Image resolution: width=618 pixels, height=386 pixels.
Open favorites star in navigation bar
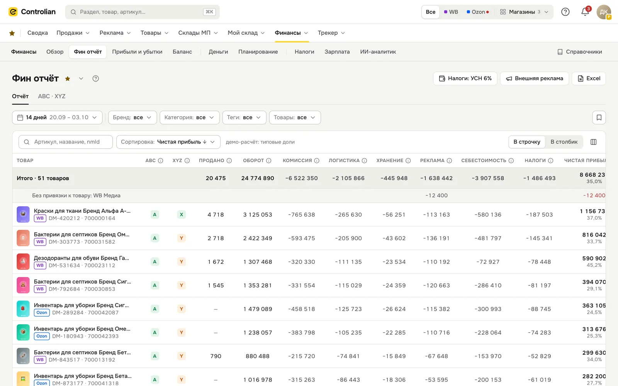tap(12, 33)
